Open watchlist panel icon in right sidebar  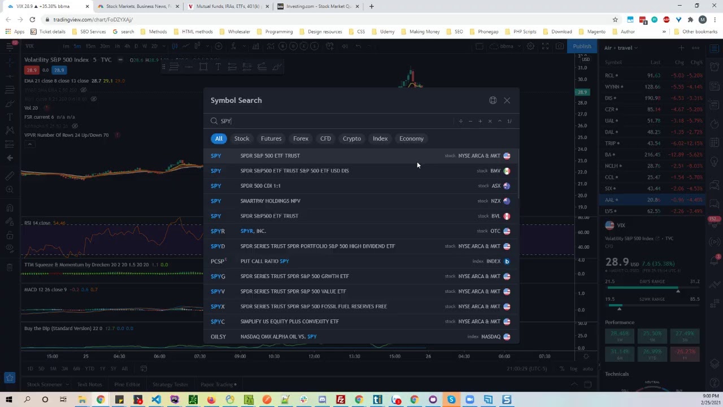(x=714, y=47)
